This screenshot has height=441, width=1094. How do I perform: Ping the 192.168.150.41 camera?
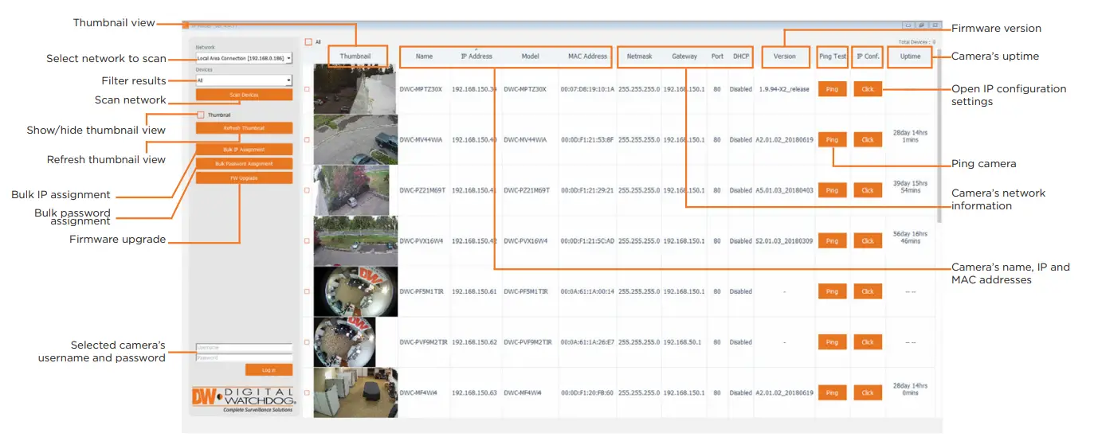click(832, 190)
